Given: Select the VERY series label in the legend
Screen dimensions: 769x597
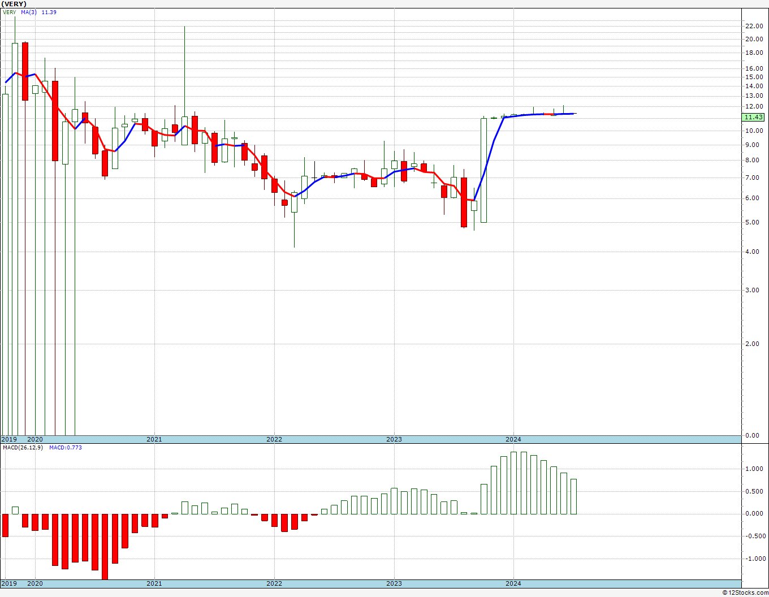Looking at the screenshot, I should [x=10, y=12].
